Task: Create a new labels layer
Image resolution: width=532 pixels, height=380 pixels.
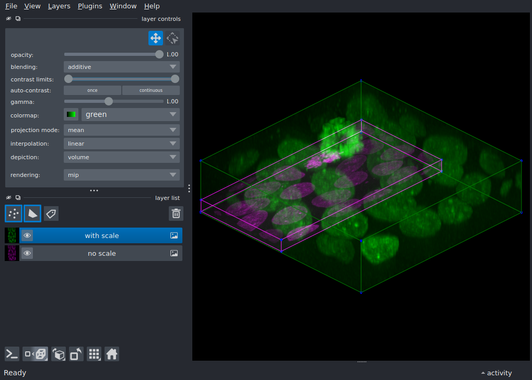Action: point(51,213)
